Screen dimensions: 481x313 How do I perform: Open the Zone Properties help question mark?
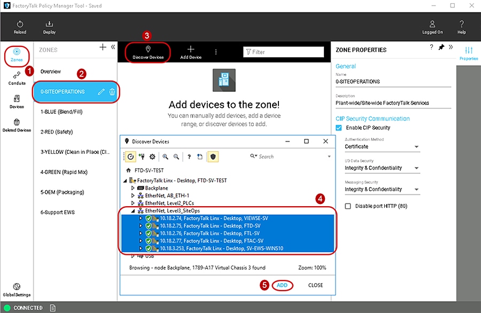pyautogui.click(x=432, y=47)
